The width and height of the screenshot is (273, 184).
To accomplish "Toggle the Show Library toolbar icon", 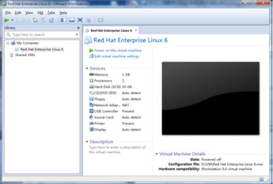I will [64, 20].
